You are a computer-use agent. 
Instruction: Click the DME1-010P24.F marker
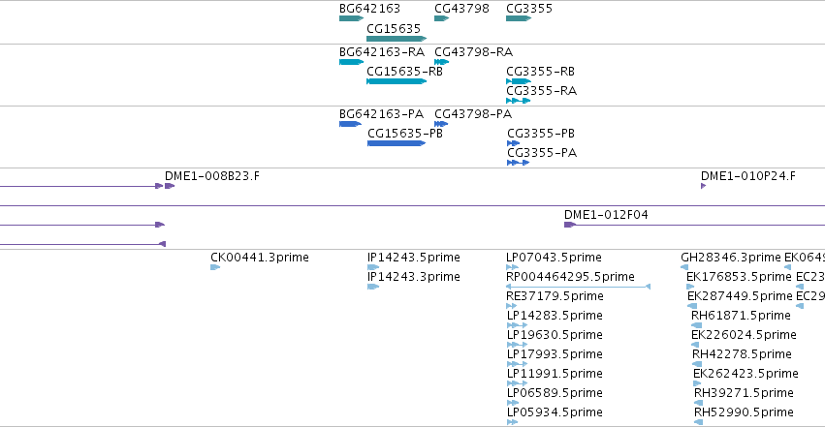tap(704, 186)
